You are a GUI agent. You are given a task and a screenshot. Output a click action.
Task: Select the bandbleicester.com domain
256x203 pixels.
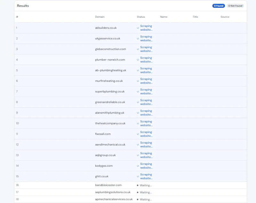pyautogui.click(x=108, y=185)
